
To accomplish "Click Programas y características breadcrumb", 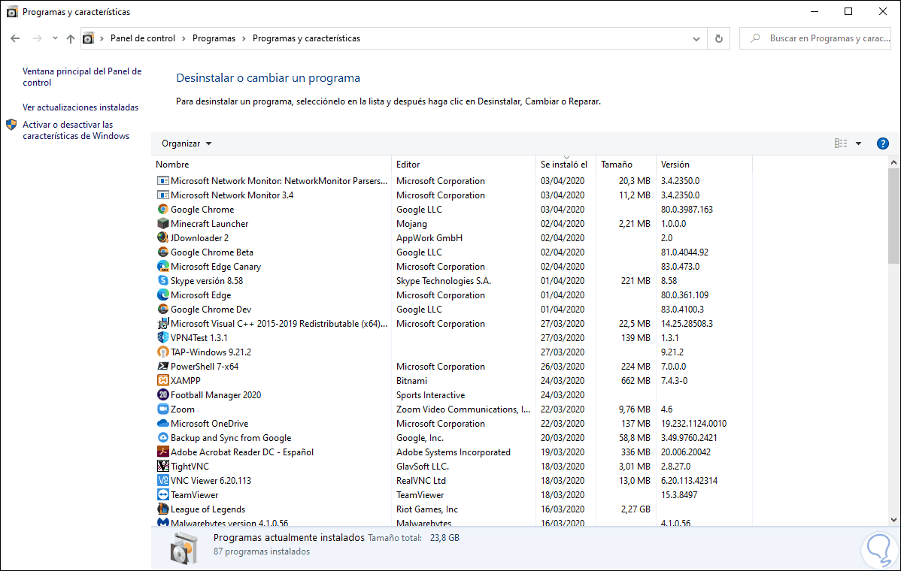I will click(306, 38).
